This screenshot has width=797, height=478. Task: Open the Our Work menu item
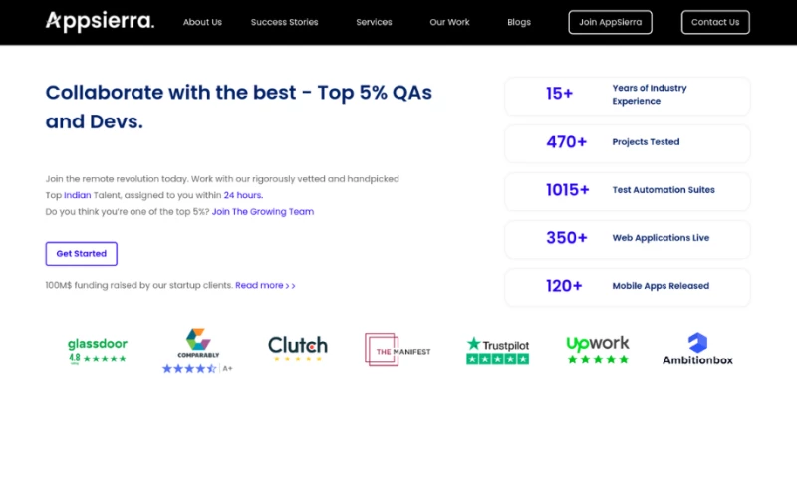click(449, 22)
